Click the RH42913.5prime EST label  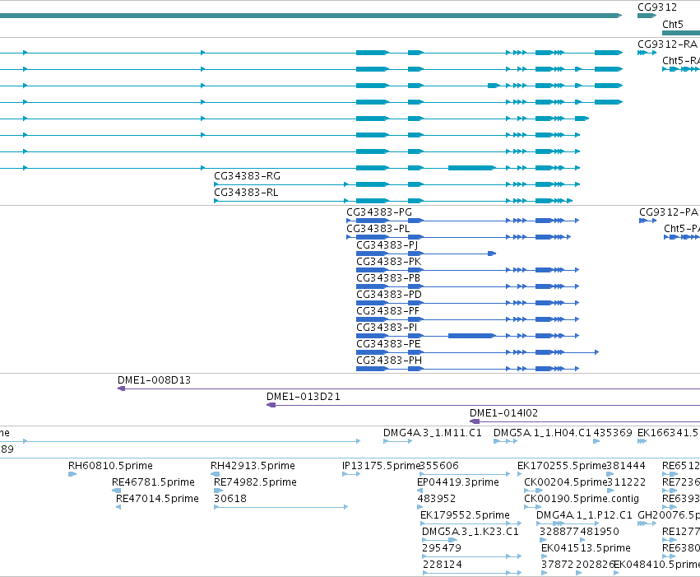[x=253, y=466]
